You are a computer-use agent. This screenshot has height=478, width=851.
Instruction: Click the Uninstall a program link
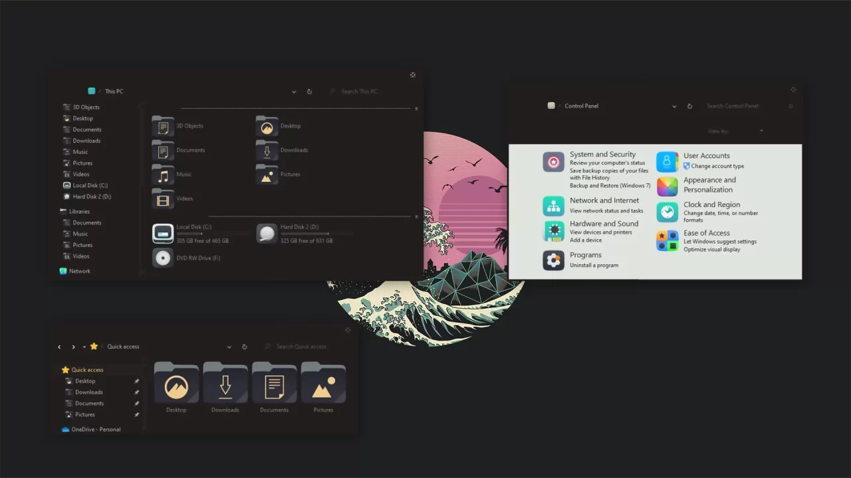pos(594,266)
